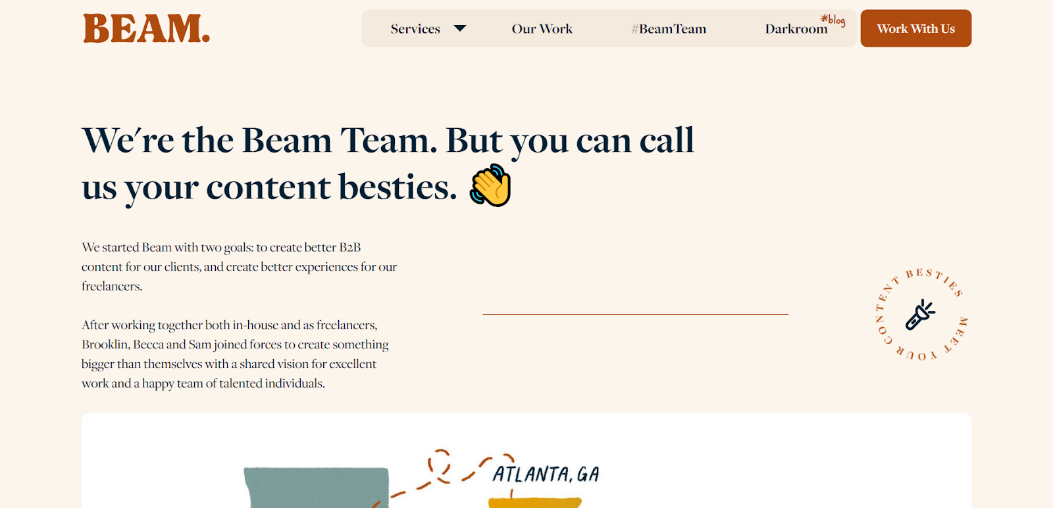Image resolution: width=1053 pixels, height=508 pixels.
Task: Visit the Darkroom blog
Action: click(796, 29)
